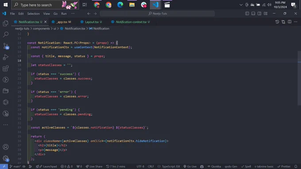The image size is (301, 169).
Task: Click the VS Code logo in title bar
Action: click(4, 14)
